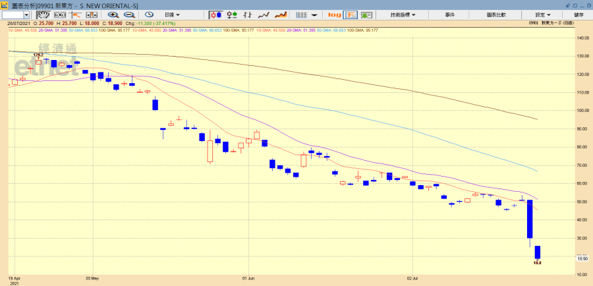Toggle the chart legend display icon
Screen dimensions: 593x286
pos(350,14)
